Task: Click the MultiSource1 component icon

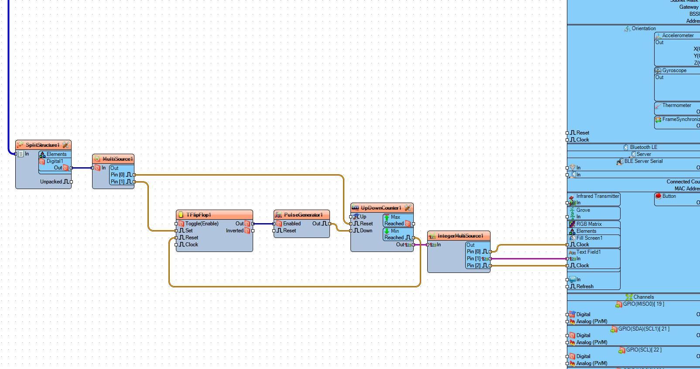Action: click(x=97, y=159)
